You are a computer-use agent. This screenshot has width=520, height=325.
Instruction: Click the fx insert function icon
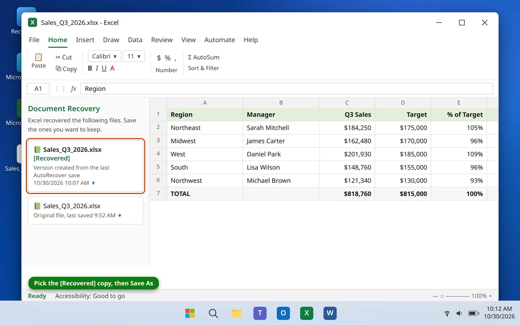(x=74, y=88)
